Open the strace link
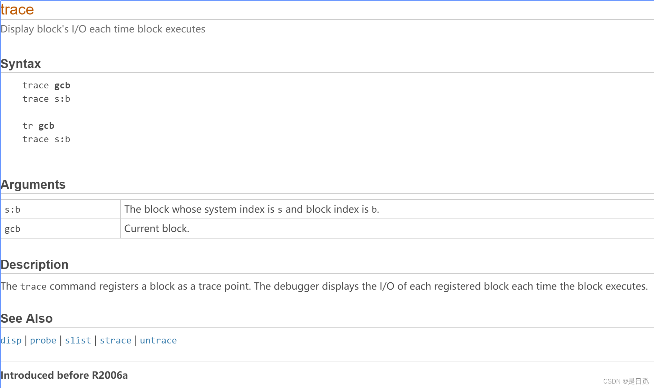The image size is (654, 388). pyautogui.click(x=116, y=340)
